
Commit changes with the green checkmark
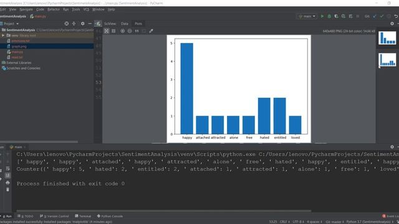382,16
